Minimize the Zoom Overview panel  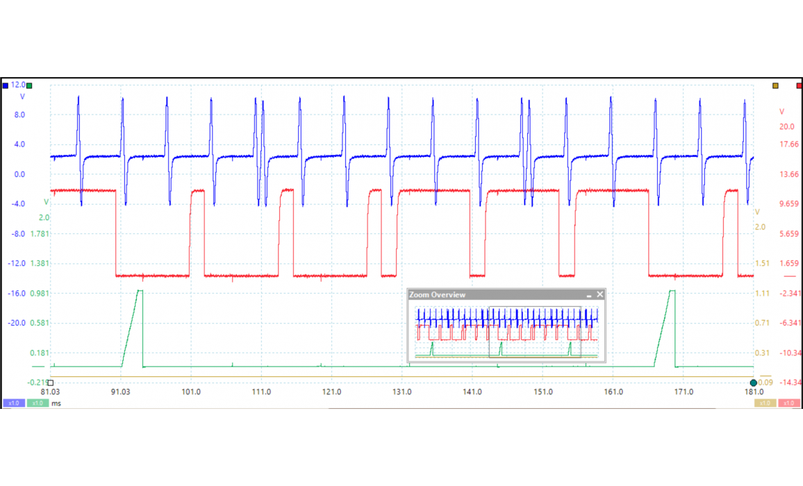pyautogui.click(x=589, y=295)
